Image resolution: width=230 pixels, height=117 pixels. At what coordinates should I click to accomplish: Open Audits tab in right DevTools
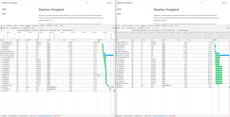(x=177, y=26)
